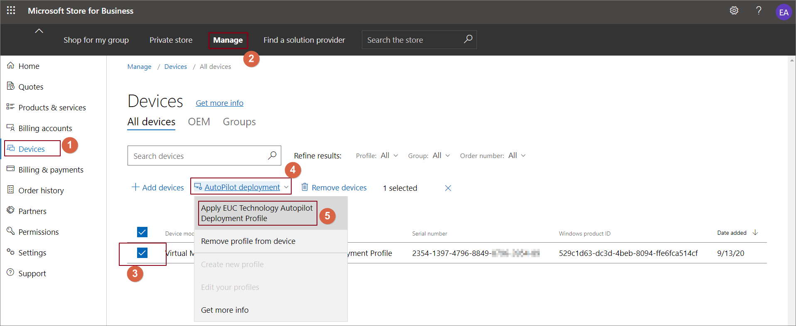Click the page scrollbar up arrow
This screenshot has height=326, width=796.
[x=792, y=60]
